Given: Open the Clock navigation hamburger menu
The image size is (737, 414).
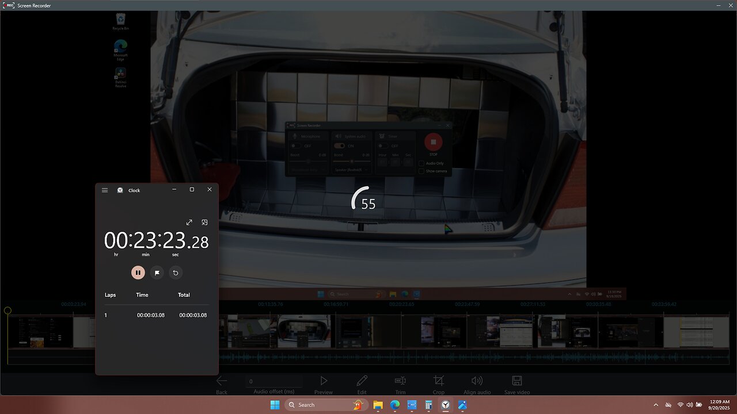Looking at the screenshot, I should click(105, 190).
